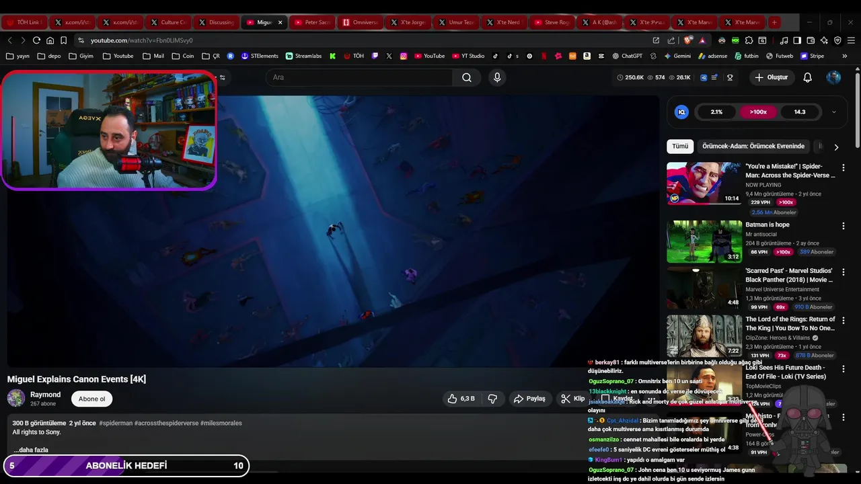Click the Raymond channel name link
Image resolution: width=861 pixels, height=484 pixels.
point(46,395)
